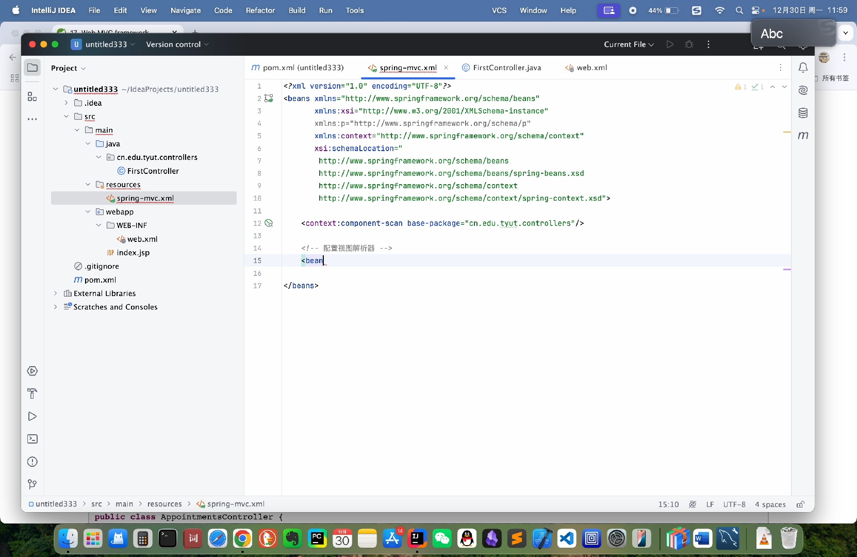Viewport: 857px width, 557px height.
Task: Select pom.xml in project tree
Action: [x=95, y=280]
